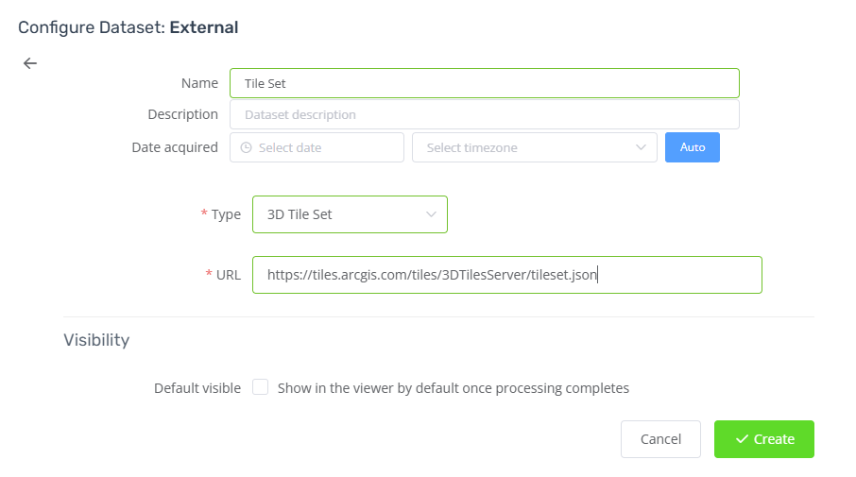Click the Select timezone combo box
Screen dimensions: 856x477
click(535, 147)
